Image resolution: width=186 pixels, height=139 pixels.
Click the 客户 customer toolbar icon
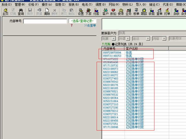[105, 12]
